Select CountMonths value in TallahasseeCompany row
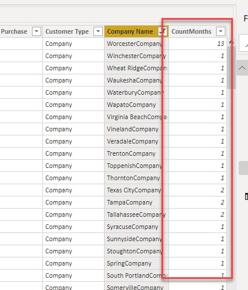248x290 pixels. 197,214
